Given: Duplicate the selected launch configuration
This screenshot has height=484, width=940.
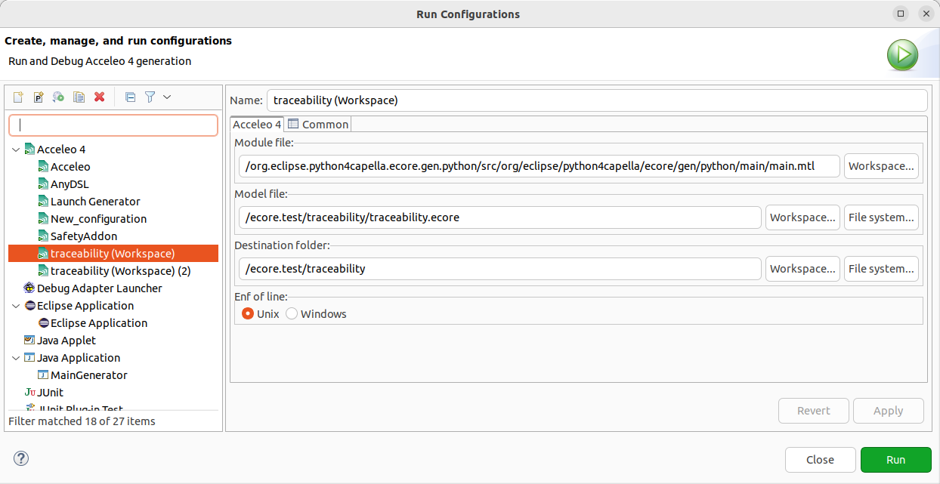Looking at the screenshot, I should click(x=79, y=97).
